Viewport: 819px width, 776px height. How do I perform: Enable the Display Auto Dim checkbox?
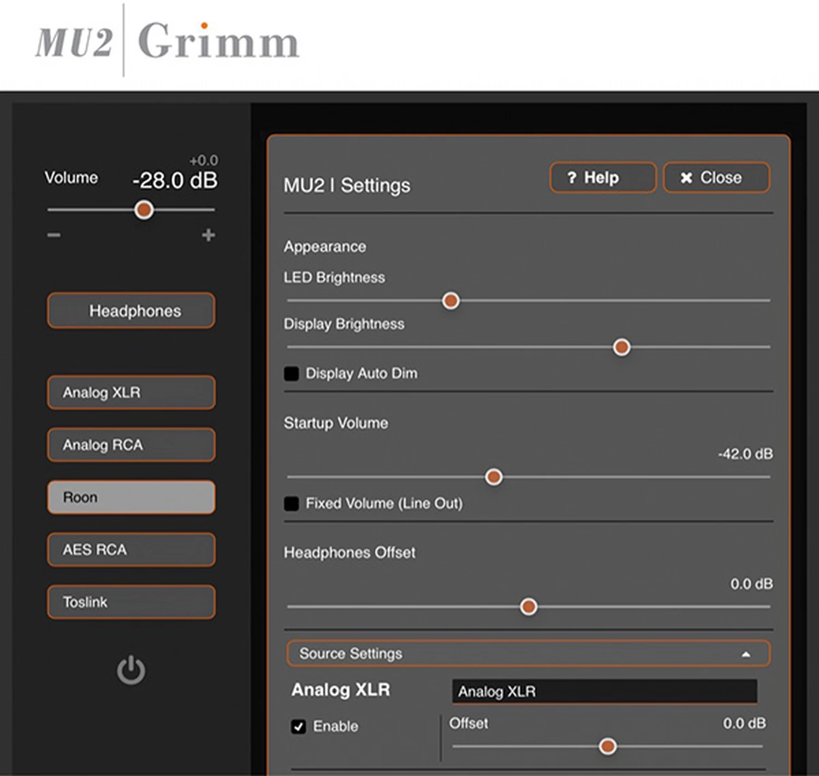[x=292, y=374]
